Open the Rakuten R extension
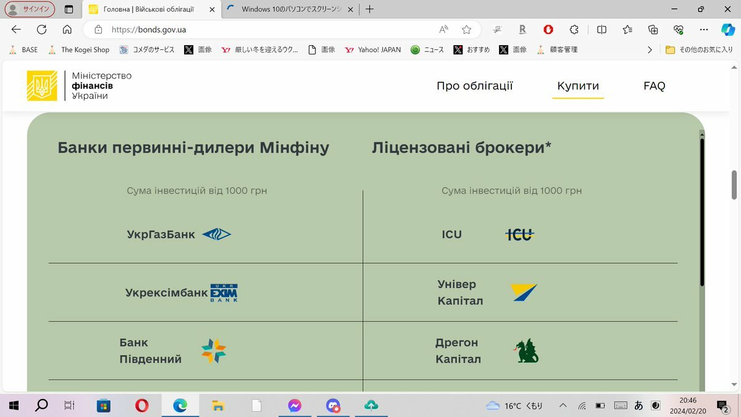This screenshot has height=417, width=741. click(522, 29)
